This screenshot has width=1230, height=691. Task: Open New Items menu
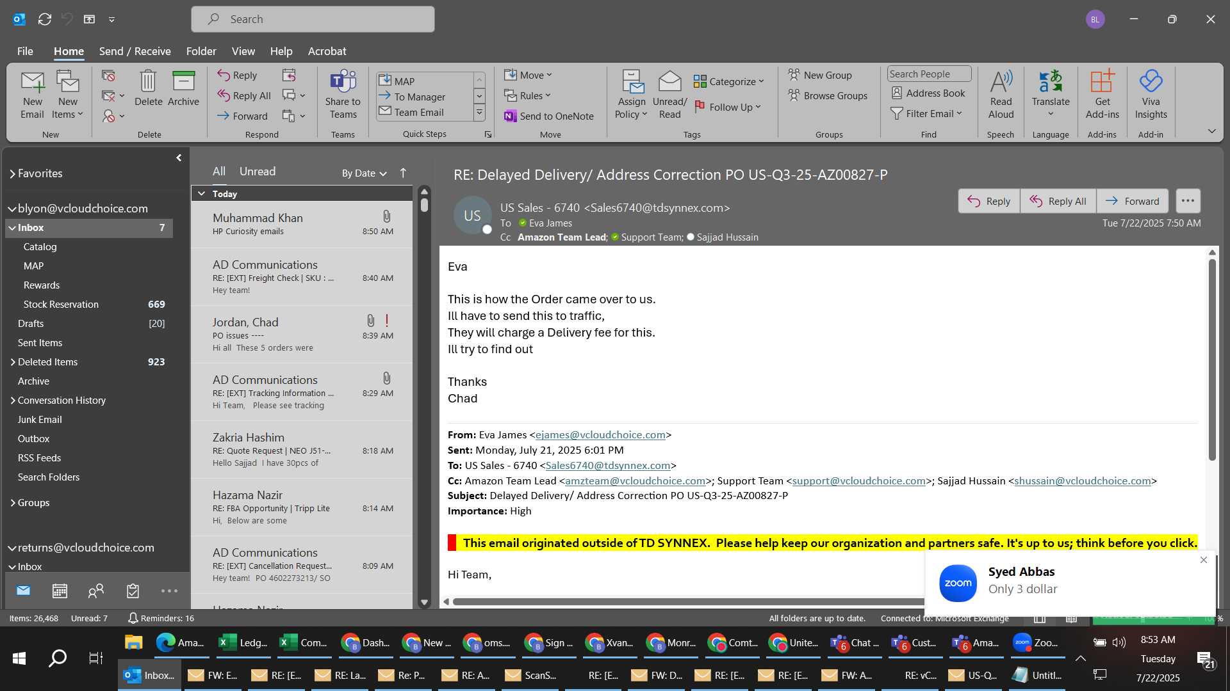coord(67,95)
